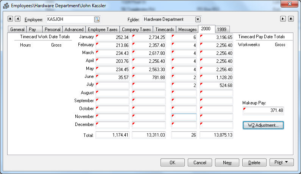Jump to the last employee record

click(291, 19)
